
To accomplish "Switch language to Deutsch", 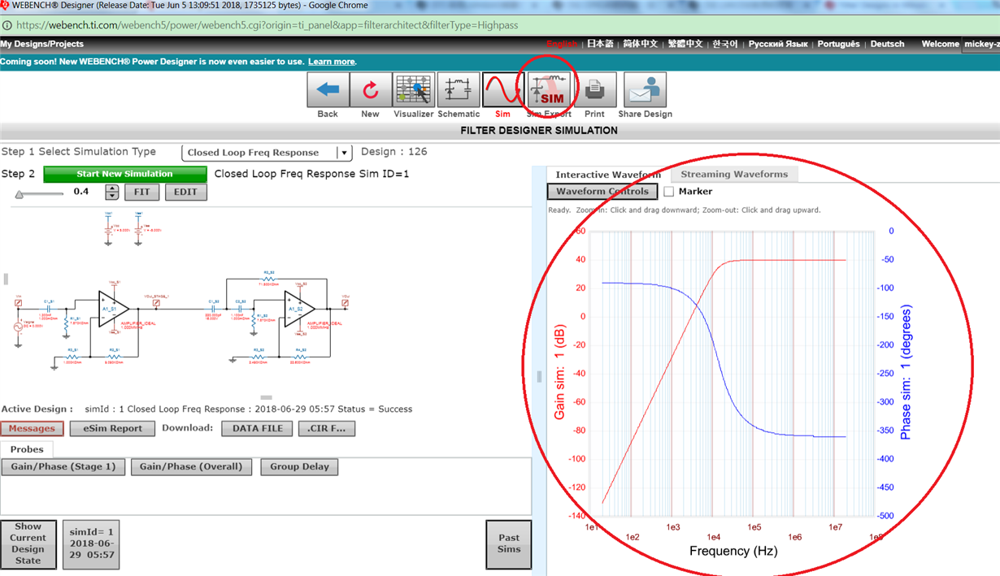I will tap(887, 44).
